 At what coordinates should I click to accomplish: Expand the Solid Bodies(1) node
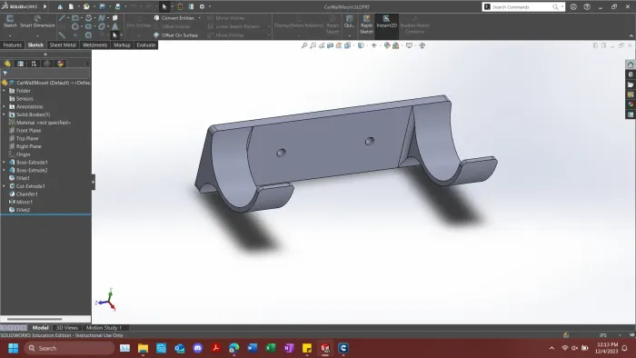coord(4,114)
